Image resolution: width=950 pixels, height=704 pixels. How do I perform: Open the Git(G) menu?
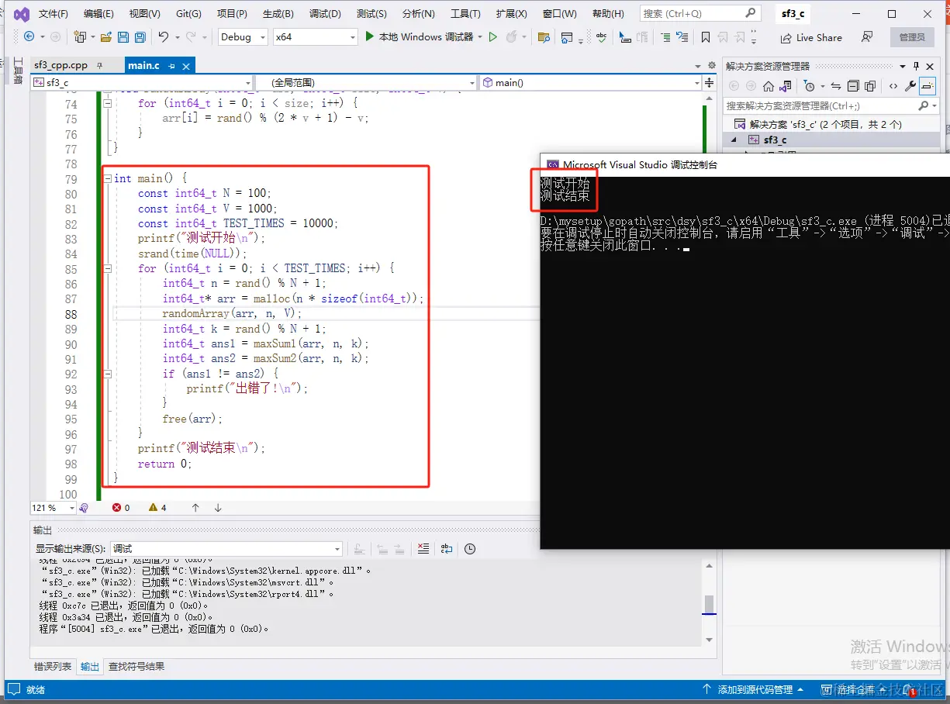[188, 14]
